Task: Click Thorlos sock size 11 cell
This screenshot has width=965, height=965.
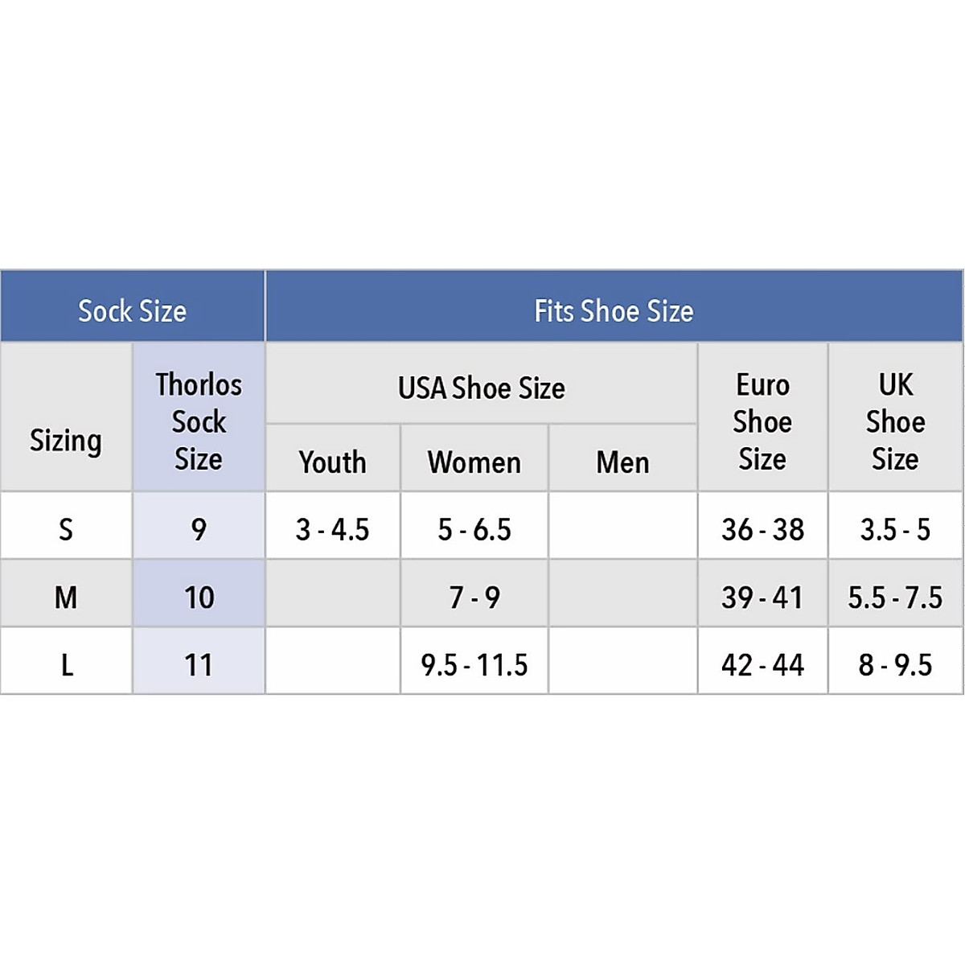Action: [199, 664]
